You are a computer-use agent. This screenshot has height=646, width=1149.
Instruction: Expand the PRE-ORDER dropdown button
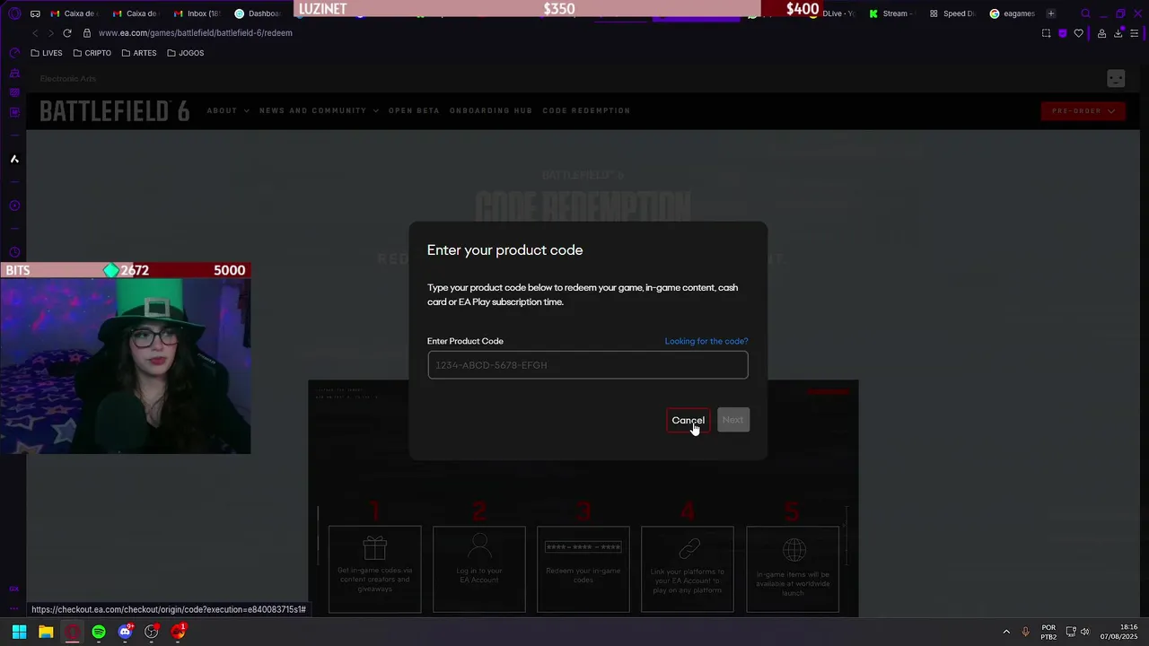pos(1083,111)
